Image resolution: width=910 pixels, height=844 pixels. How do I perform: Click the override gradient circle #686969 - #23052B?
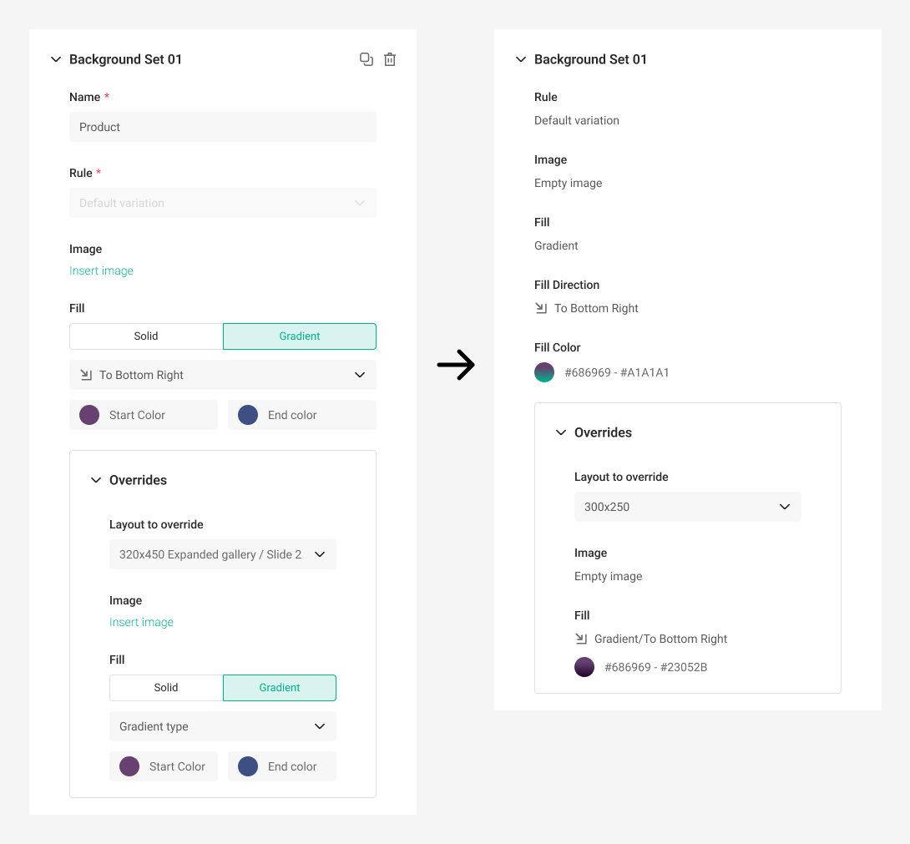[584, 667]
